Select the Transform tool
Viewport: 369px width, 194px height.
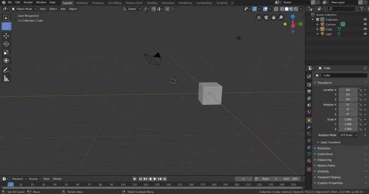(x=6, y=61)
